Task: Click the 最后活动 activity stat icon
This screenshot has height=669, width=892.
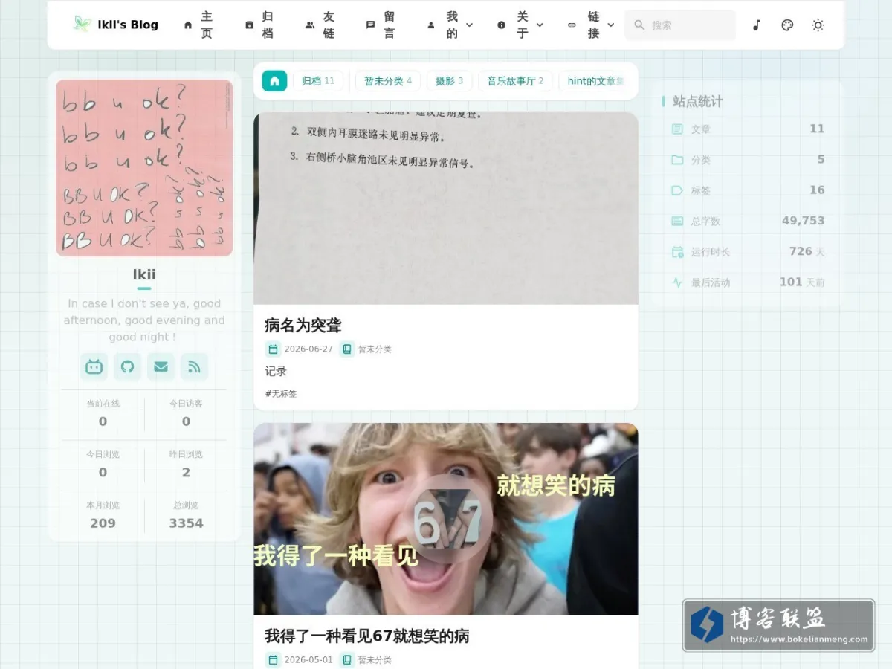Action: click(x=677, y=282)
